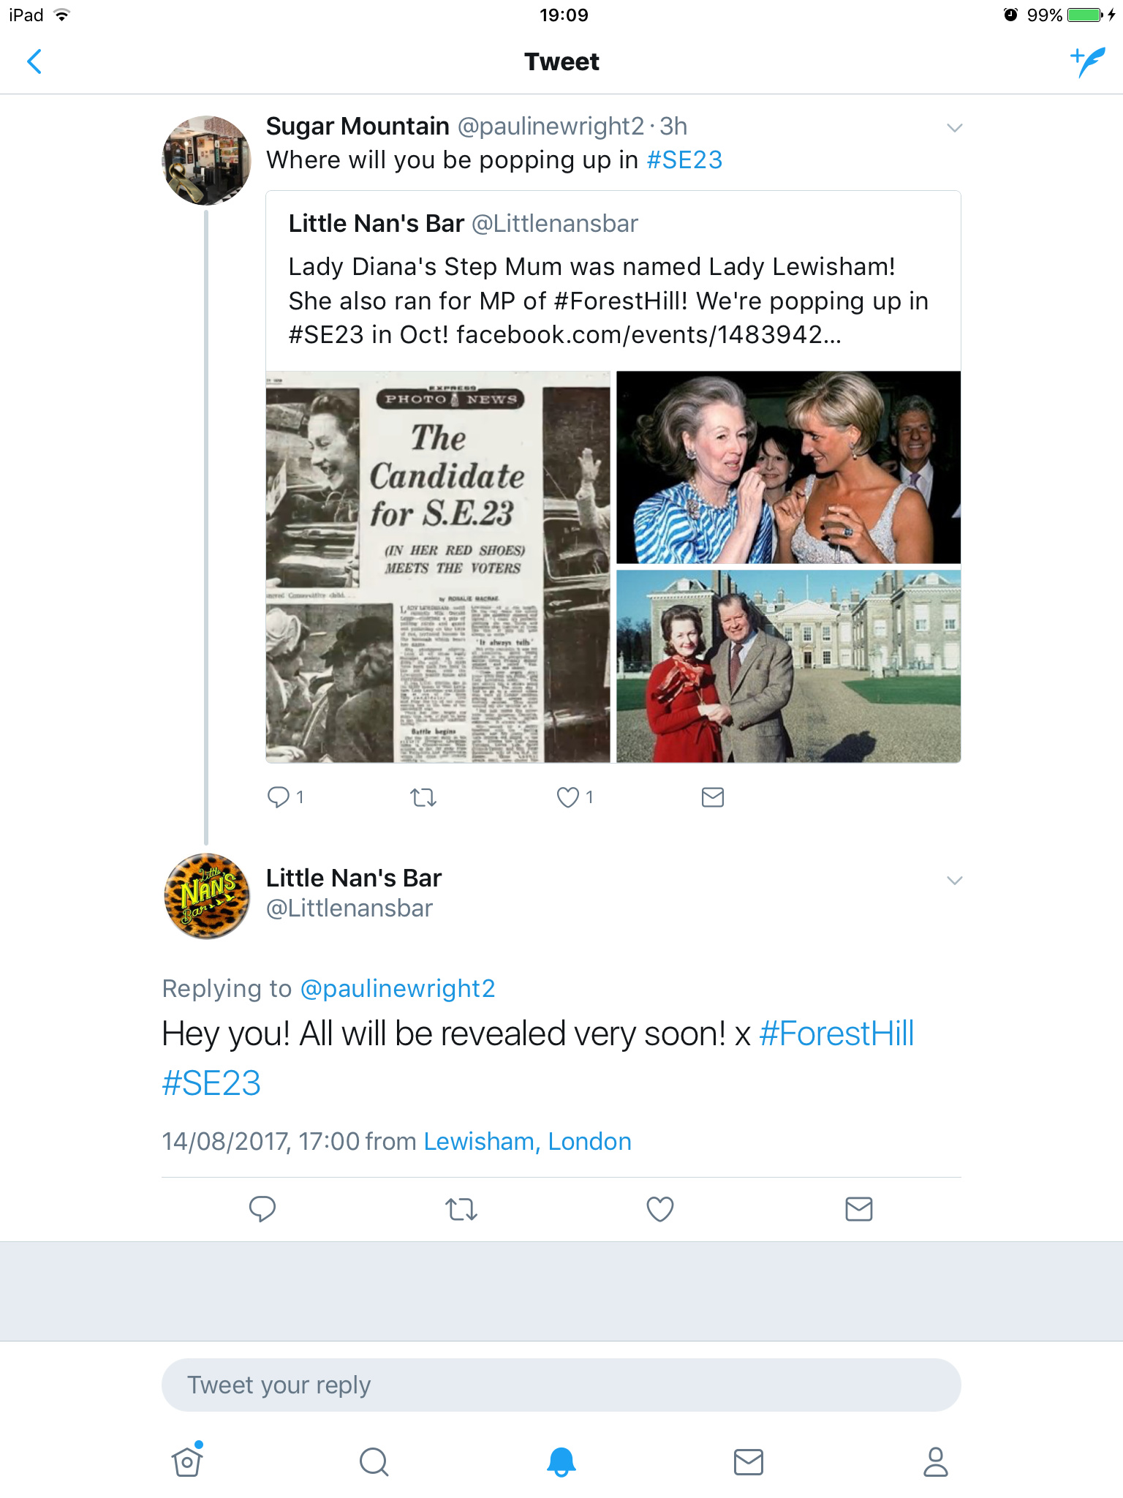1123x1498 pixels.
Task: Retweet Sugar Mountain's tweet
Action: (x=423, y=797)
